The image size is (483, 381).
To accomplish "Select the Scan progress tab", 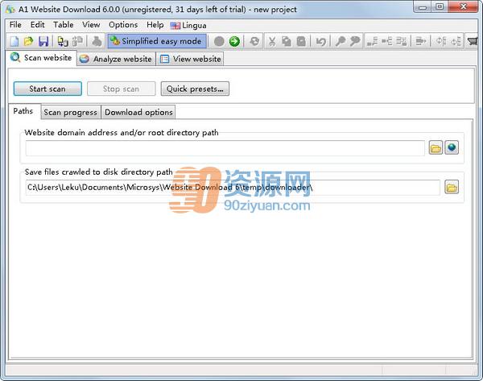I will [x=71, y=112].
